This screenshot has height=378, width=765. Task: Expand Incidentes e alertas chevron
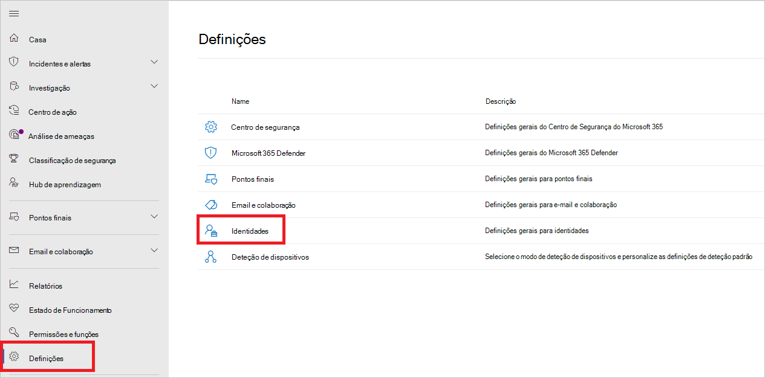(154, 62)
